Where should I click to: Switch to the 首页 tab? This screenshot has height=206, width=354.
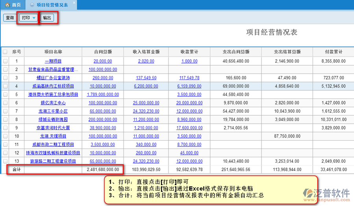(16, 5)
